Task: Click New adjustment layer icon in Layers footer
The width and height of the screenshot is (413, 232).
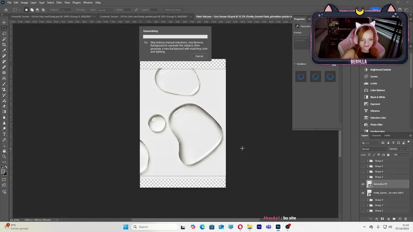Action: 388,219
